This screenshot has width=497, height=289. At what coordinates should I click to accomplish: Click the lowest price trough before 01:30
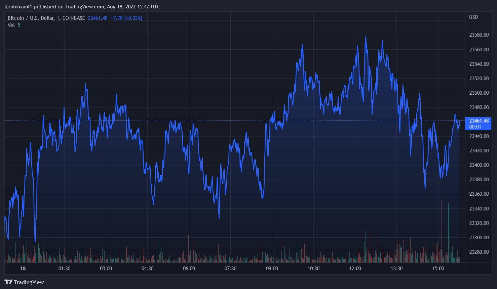(35, 241)
